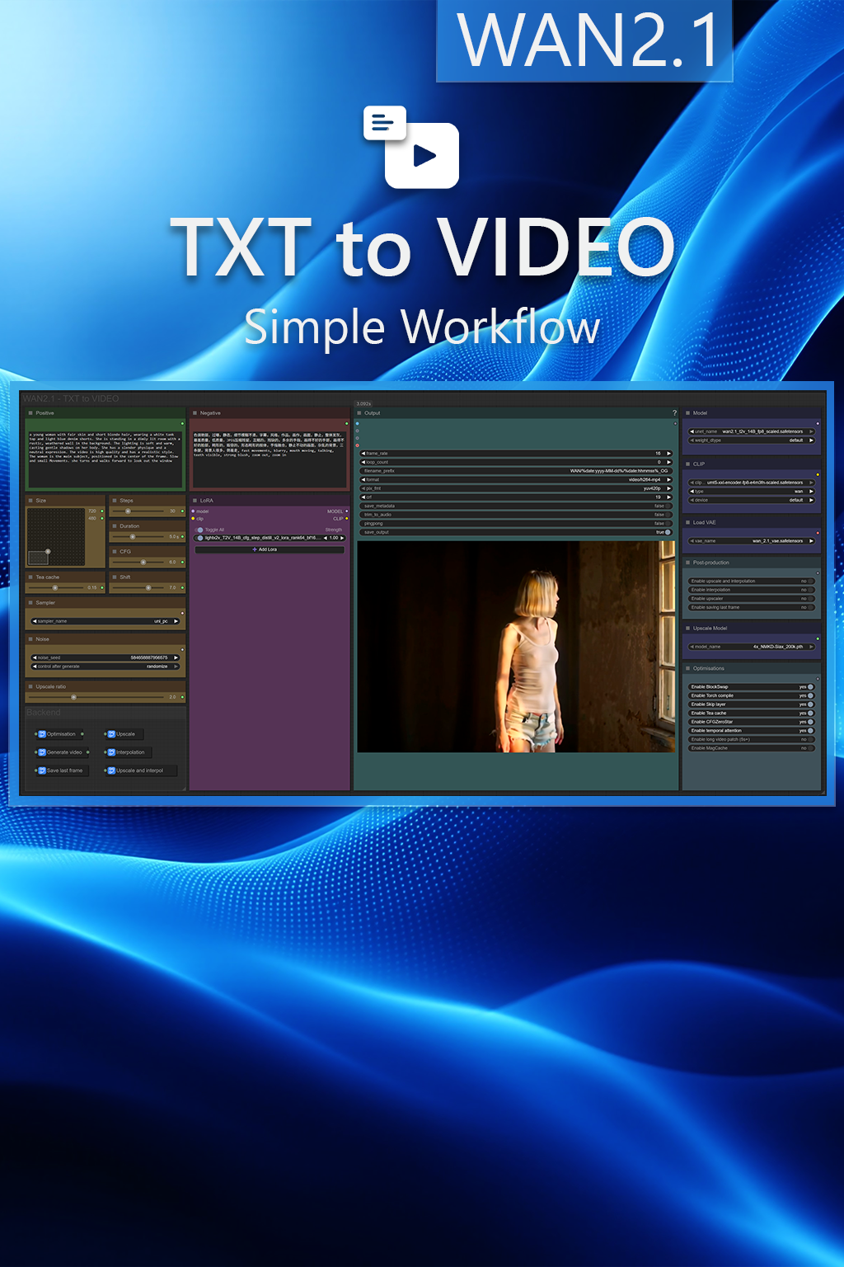Image resolution: width=844 pixels, height=1267 pixels.
Task: Toggle save_output in Output node
Action: (x=668, y=533)
